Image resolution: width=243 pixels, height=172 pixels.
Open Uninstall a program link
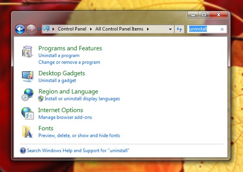59,56
